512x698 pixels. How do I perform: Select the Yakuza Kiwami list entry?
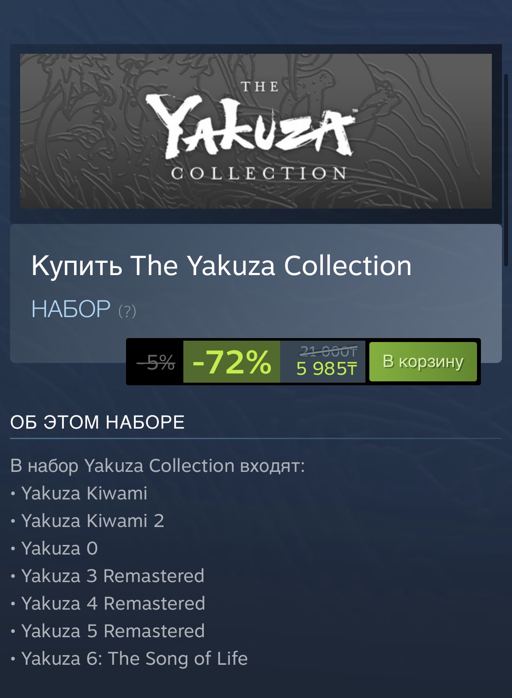click(x=84, y=493)
